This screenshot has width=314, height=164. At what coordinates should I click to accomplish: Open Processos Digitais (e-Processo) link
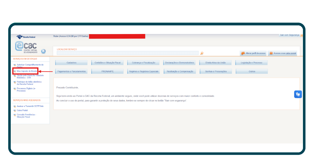click(26, 90)
